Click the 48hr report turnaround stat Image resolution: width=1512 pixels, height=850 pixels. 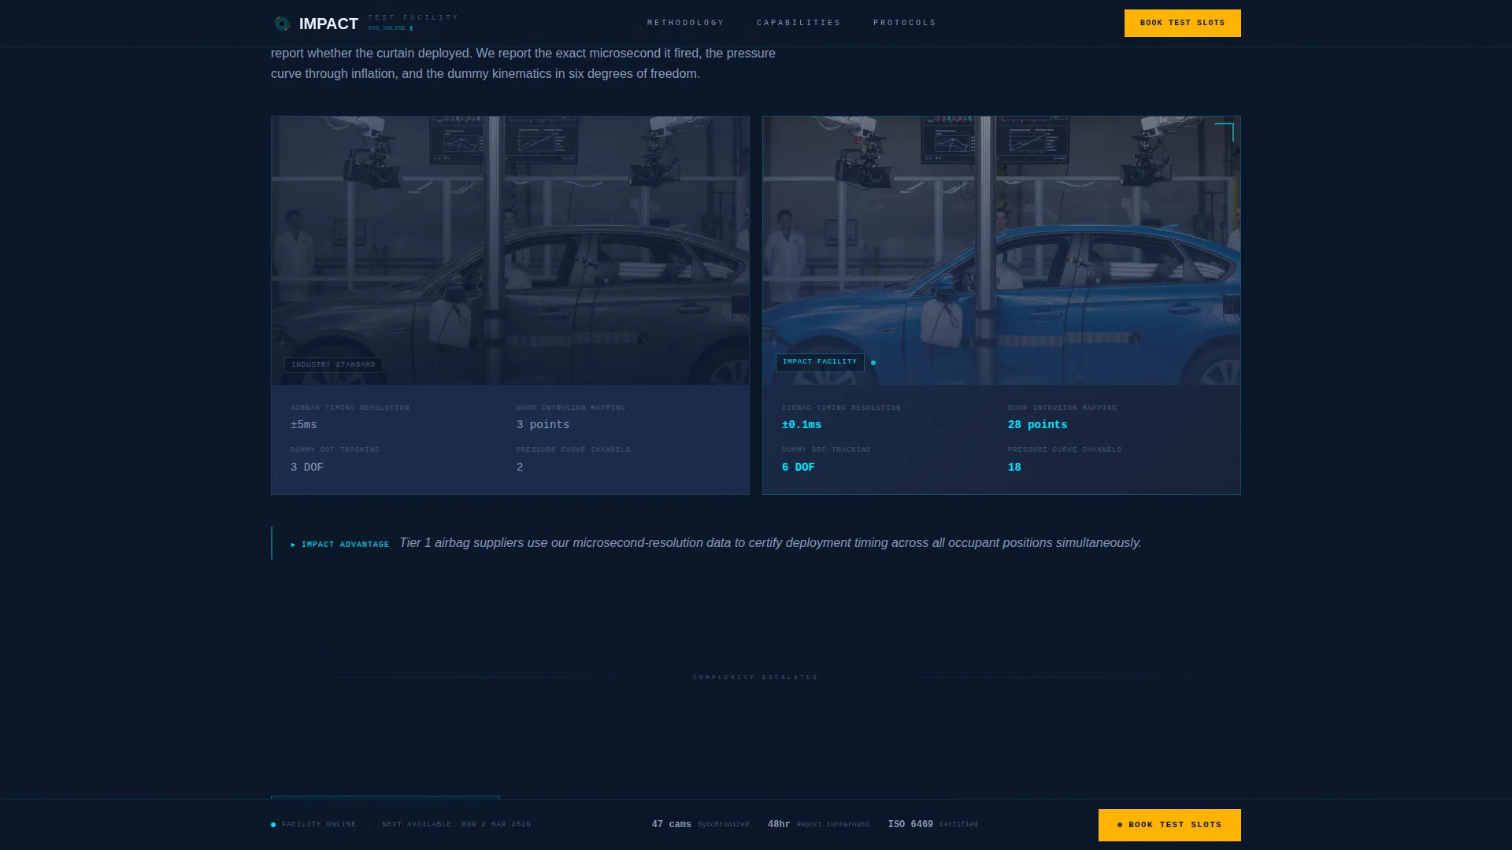[818, 825]
